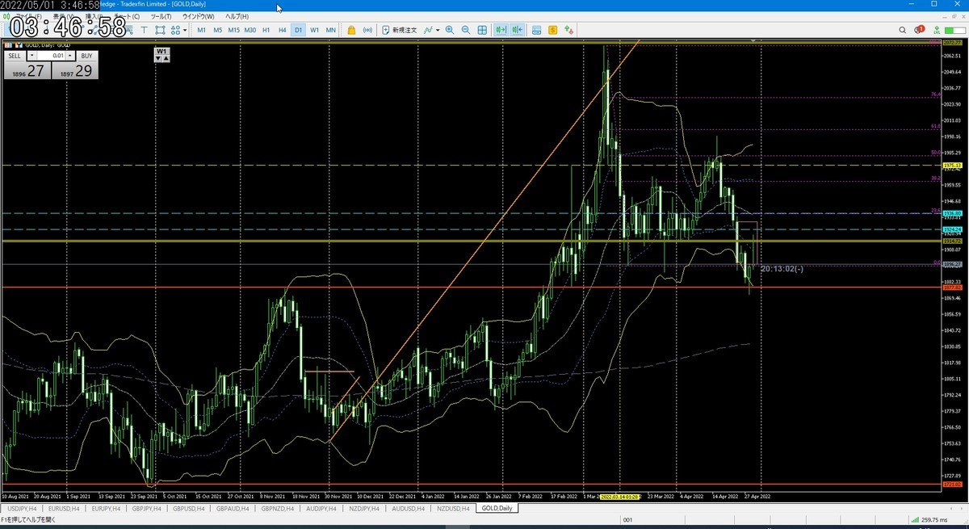Click the W1 widget down arrow
This screenshot has width=969, height=529.
coord(157,58)
